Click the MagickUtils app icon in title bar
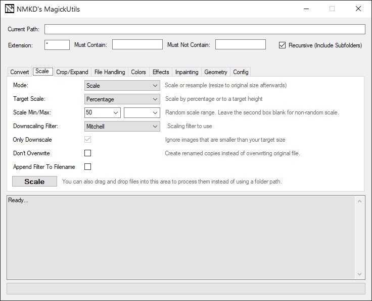Viewport: 372px width, 301px height. pos(10,9)
